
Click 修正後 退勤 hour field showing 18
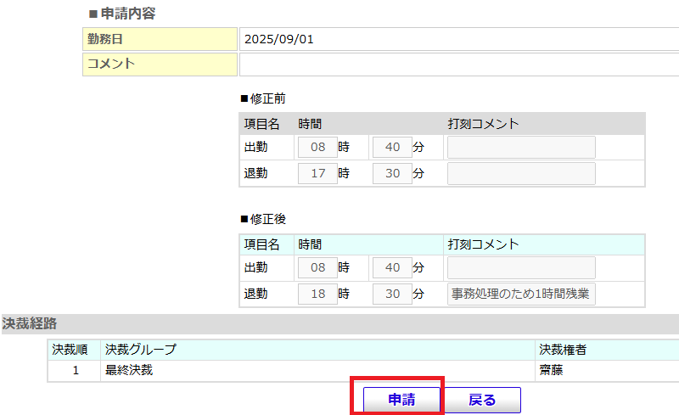pos(317,294)
